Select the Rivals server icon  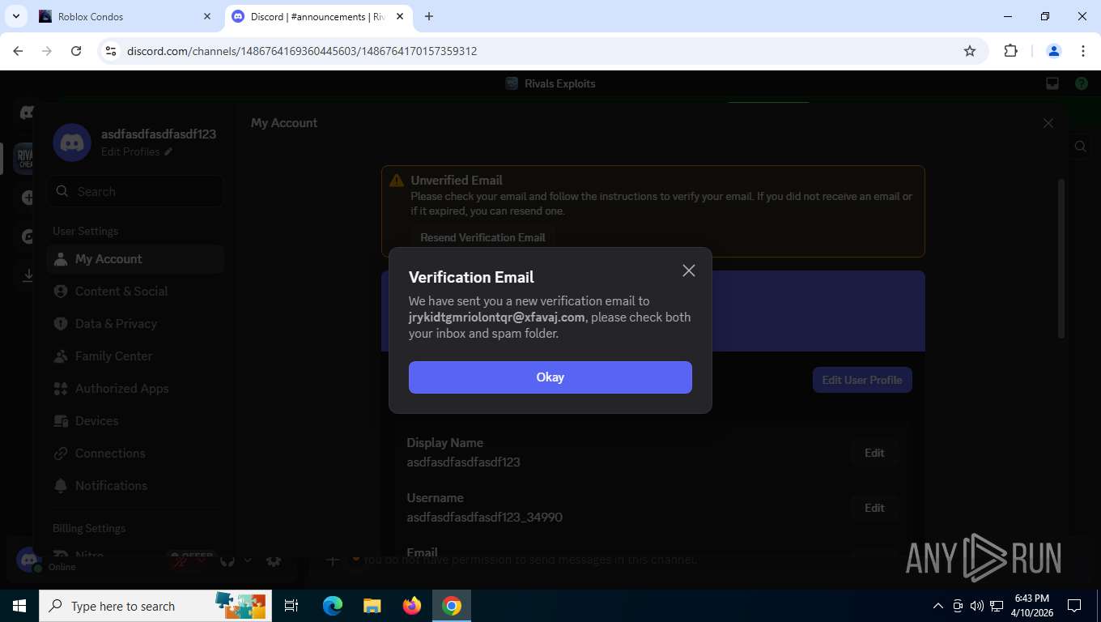pos(24,157)
